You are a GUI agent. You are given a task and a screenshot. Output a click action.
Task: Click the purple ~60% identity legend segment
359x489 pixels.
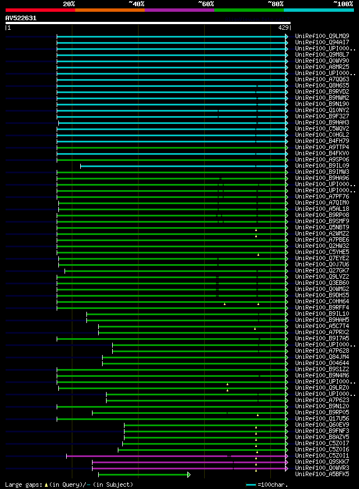[179, 10]
